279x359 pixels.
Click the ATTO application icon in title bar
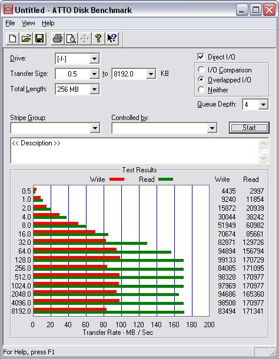8,10
